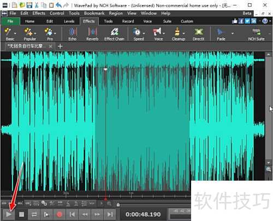273x221 pixels.
Task: Stop playback with the Stop button
Action: pyautogui.click(x=21, y=214)
